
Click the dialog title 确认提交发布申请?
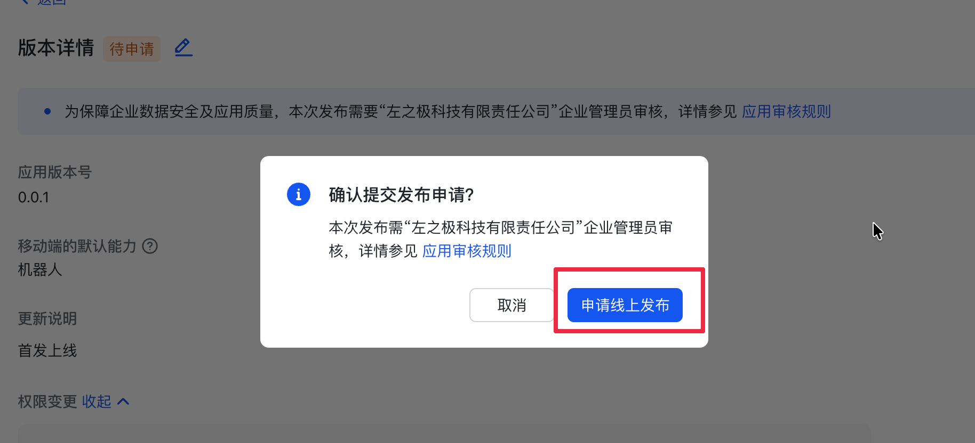click(401, 195)
